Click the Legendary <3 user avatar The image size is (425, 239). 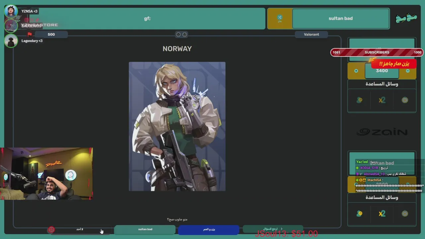(x=11, y=40)
